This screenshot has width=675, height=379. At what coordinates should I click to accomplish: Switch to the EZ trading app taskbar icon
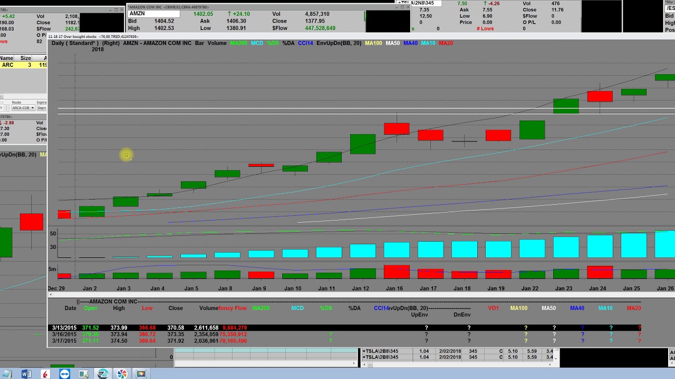coord(103,374)
